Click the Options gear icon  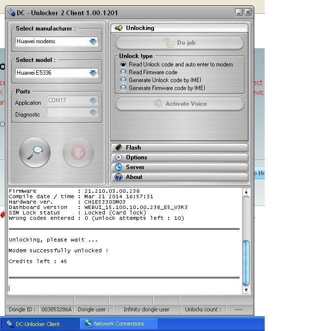pos(119,157)
